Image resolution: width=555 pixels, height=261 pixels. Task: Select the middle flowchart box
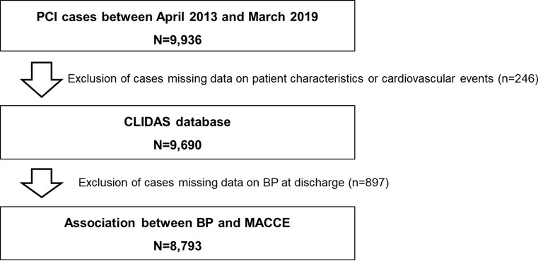coord(177,132)
